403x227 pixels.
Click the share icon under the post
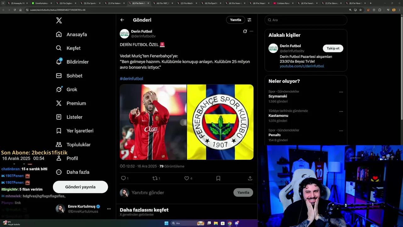[250, 178]
